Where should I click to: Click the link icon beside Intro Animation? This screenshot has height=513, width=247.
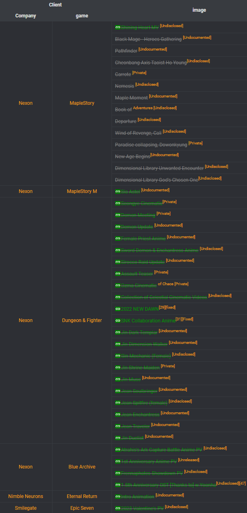[x=118, y=497]
